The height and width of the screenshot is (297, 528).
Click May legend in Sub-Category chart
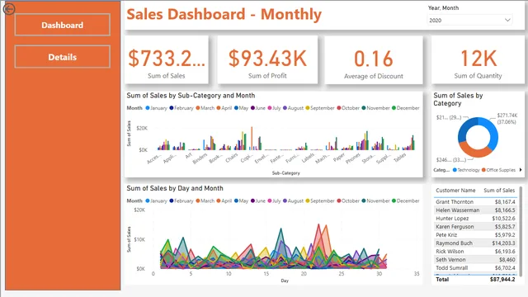pyautogui.click(x=242, y=108)
